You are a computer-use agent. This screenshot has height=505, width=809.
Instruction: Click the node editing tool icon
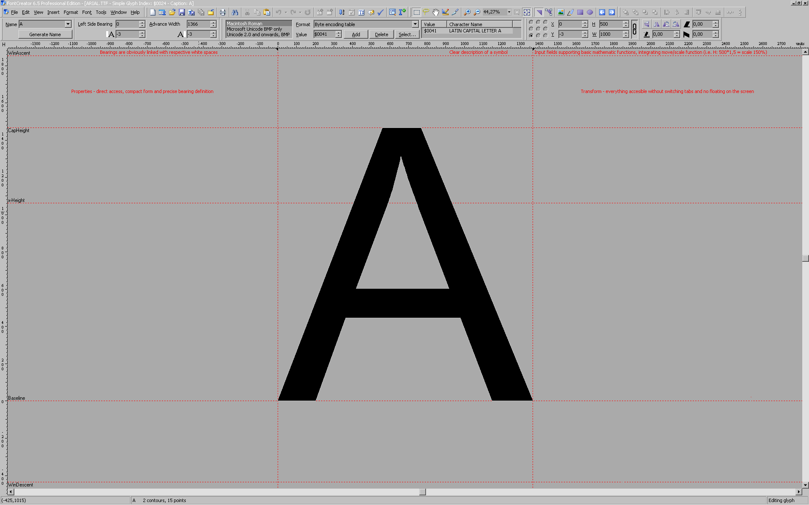[x=549, y=13]
